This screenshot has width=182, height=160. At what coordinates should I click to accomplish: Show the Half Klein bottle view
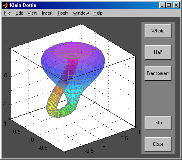(x=158, y=52)
